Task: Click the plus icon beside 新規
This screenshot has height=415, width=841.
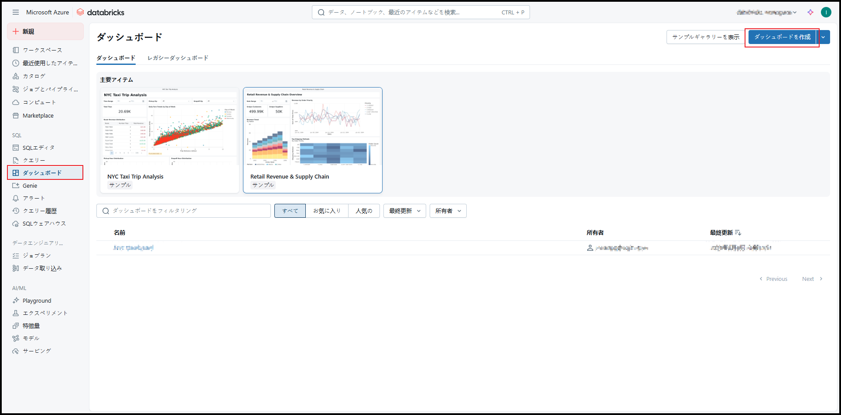Action: [16, 31]
